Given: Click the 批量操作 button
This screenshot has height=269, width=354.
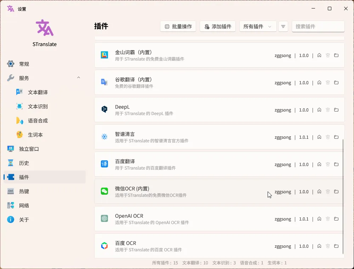Looking at the screenshot, I should point(178,26).
